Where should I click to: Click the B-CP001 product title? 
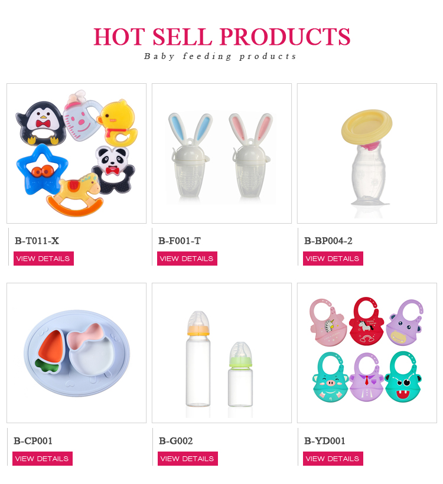click(x=33, y=441)
